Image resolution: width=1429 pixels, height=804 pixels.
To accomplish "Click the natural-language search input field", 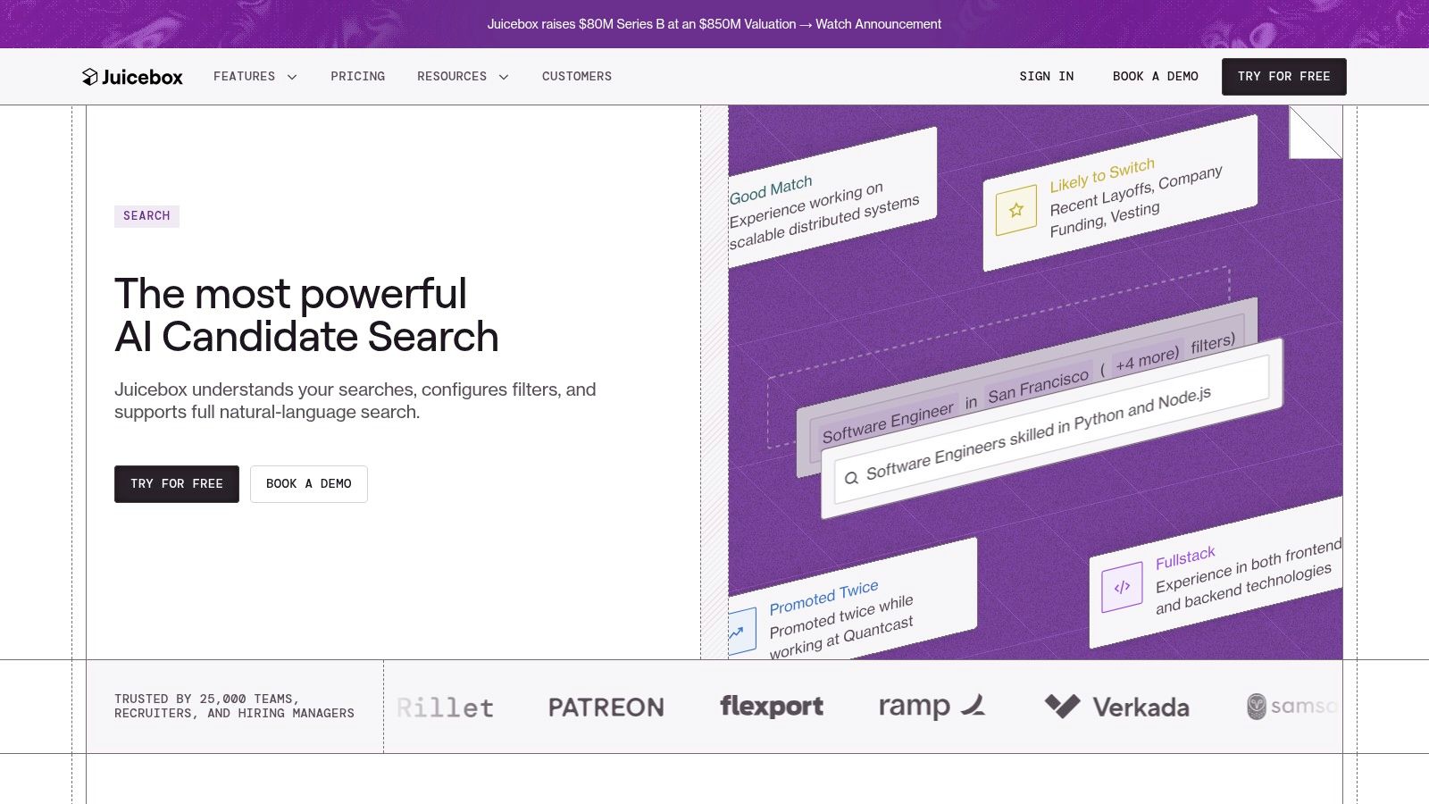I will (1052, 428).
